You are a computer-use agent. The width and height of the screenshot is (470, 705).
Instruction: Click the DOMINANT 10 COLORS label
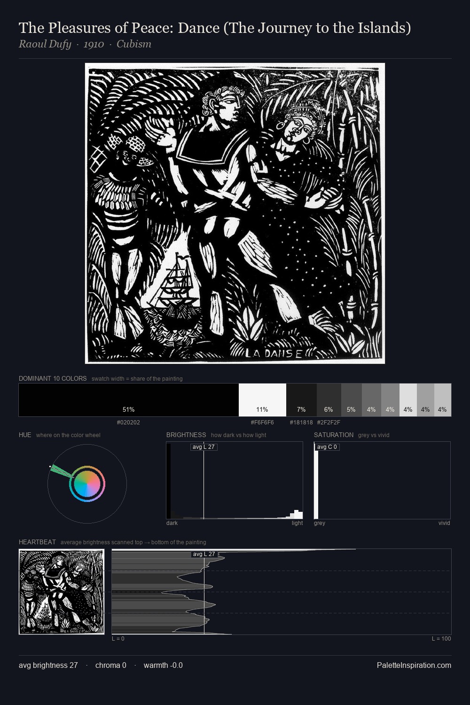pos(53,378)
